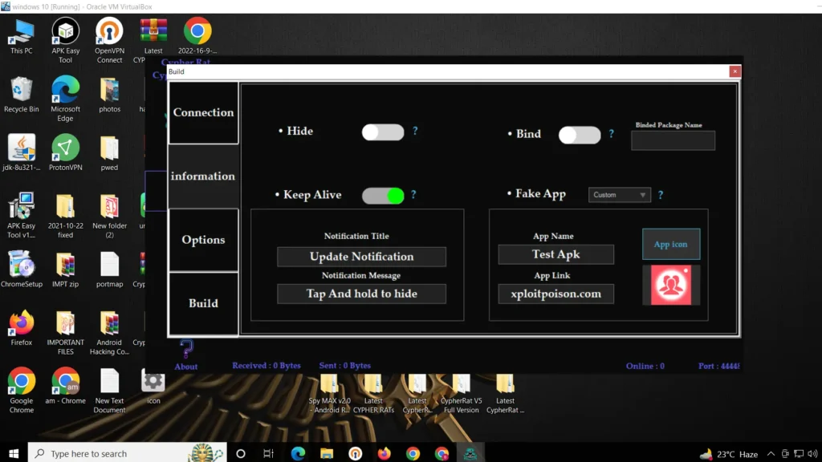Select the pwed folder icon

coord(109,153)
